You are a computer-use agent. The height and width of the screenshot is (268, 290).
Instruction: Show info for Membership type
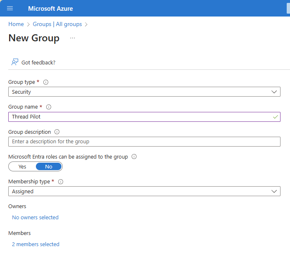(x=61, y=182)
